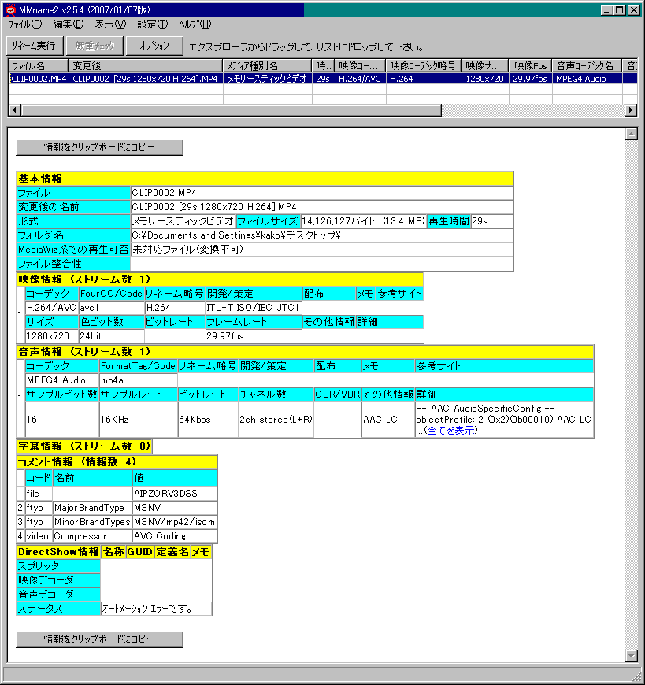Viewport: 645px width, 685px height.
Task: Click the 基本情報 section header
Action: (265, 179)
